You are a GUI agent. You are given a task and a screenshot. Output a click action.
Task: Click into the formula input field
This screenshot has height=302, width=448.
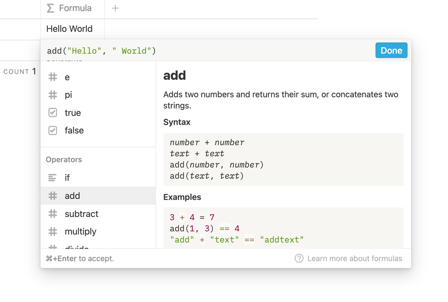tap(209, 51)
